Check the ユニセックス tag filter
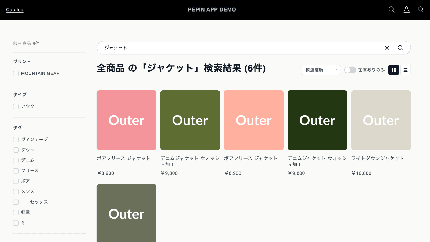Viewport: 430px width, 242px height. point(16,202)
